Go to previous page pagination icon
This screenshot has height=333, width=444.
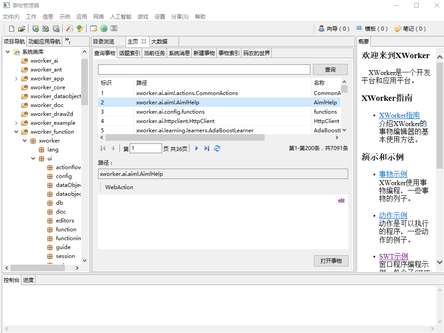[113, 148]
